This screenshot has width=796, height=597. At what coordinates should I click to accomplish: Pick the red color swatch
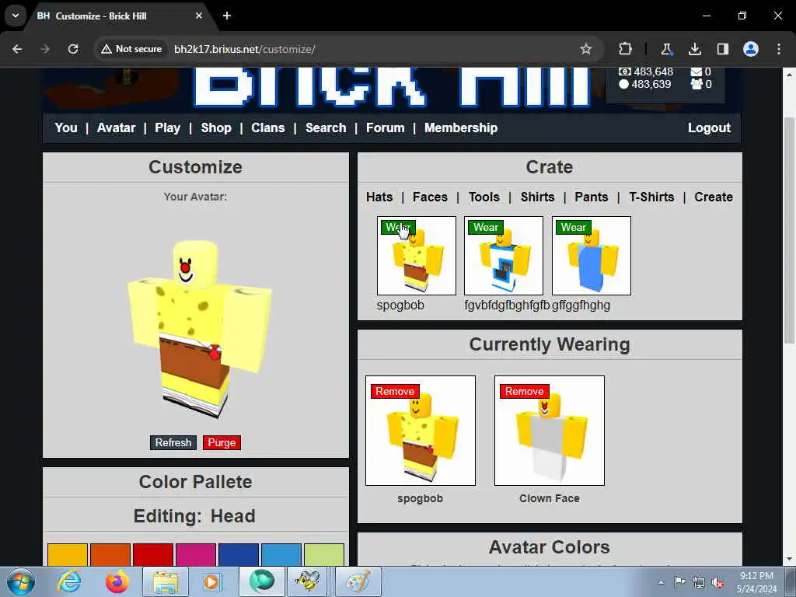pyautogui.click(x=153, y=554)
